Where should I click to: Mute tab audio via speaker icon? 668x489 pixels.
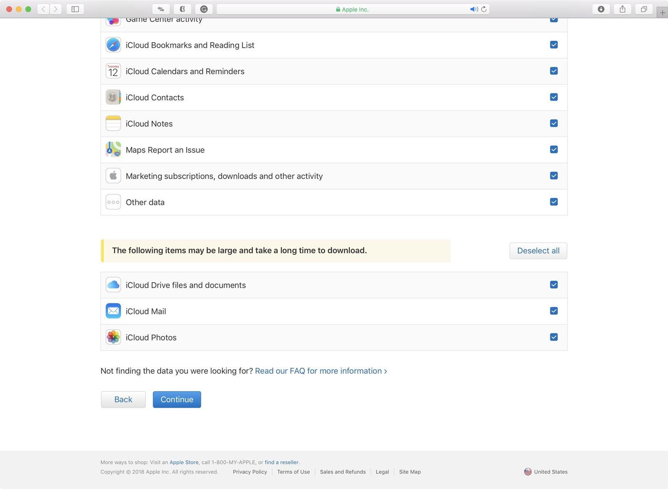(x=473, y=9)
